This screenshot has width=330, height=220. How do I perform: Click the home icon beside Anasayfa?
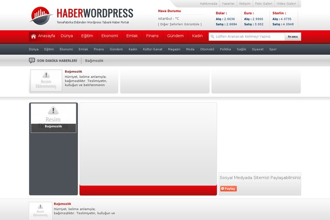tap(33, 36)
